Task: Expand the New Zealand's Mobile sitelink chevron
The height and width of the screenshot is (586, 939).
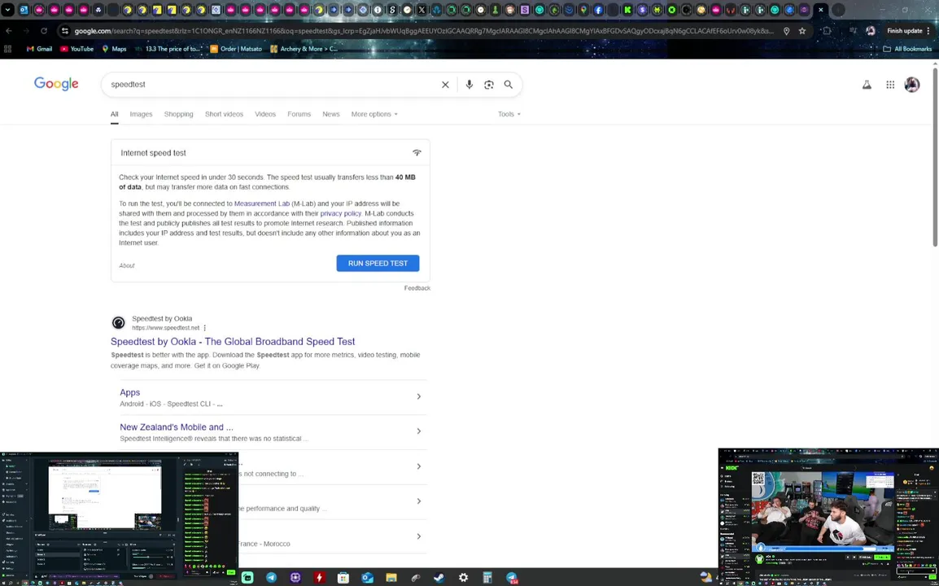Action: [x=418, y=431]
